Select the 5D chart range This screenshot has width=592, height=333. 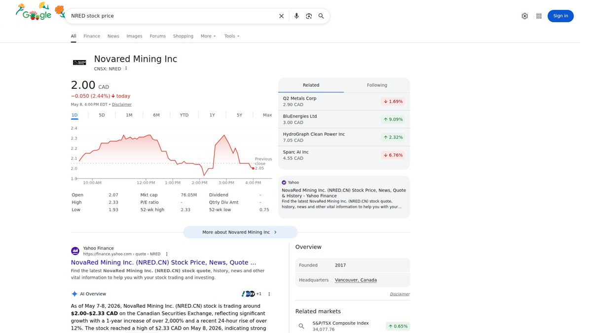click(102, 115)
